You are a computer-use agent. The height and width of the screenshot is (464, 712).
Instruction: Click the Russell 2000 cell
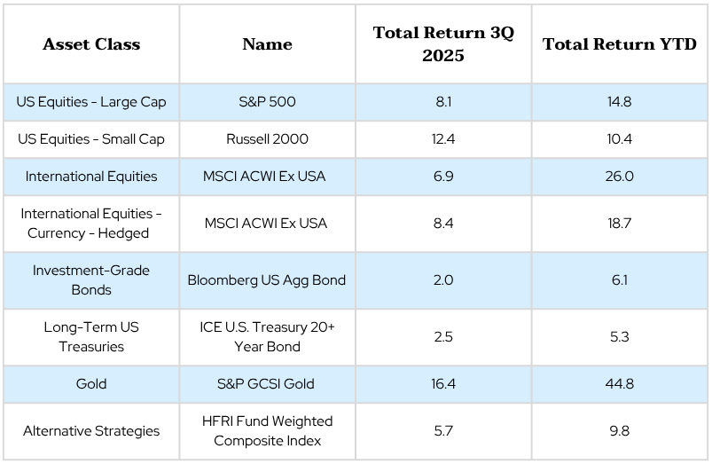coord(267,139)
